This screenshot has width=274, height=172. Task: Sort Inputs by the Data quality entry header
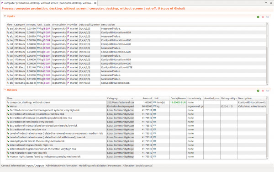pos(89,25)
